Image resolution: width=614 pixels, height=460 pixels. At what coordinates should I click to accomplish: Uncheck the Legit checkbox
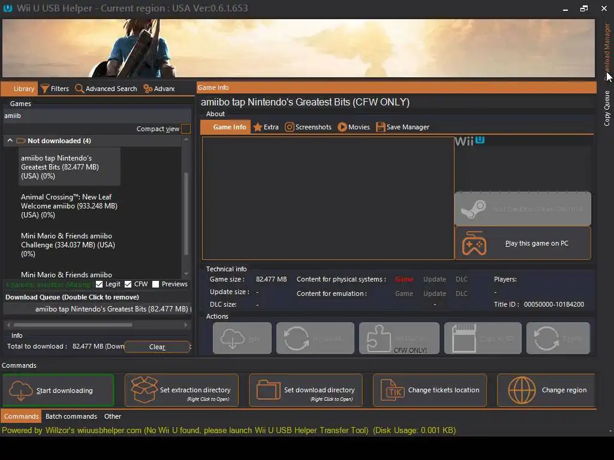[100, 284]
